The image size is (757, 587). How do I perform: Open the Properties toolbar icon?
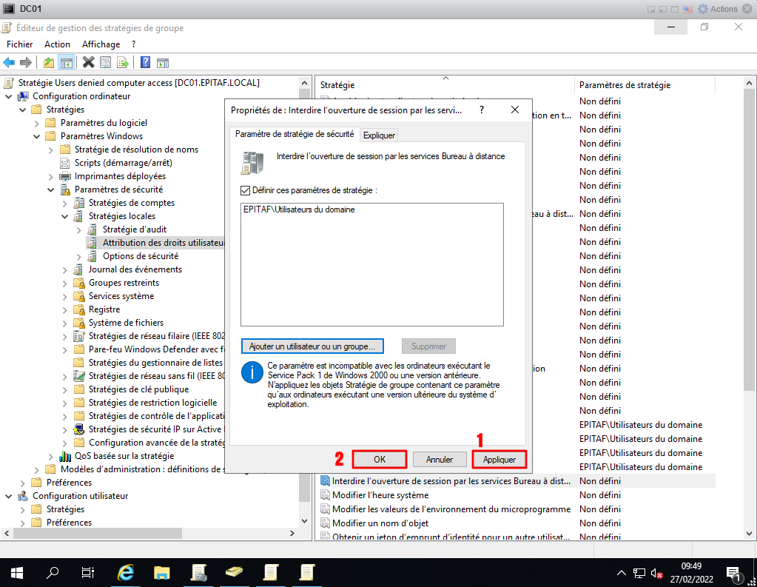(x=105, y=62)
